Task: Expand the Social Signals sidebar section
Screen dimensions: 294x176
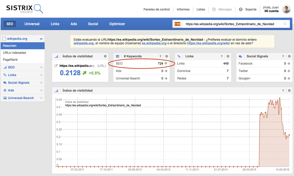Action: pyautogui.click(x=41, y=83)
